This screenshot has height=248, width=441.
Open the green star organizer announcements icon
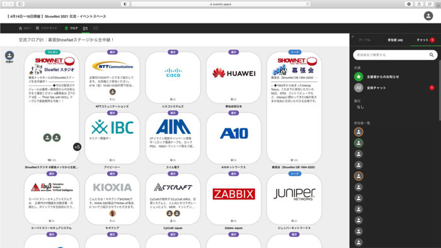coord(358,76)
